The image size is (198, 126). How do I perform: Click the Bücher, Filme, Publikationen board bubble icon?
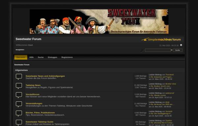(19, 114)
